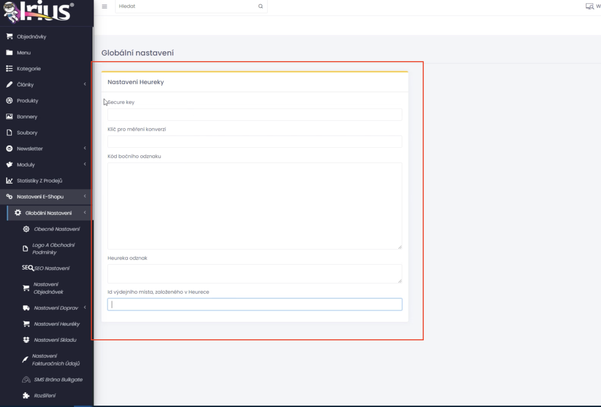The height and width of the screenshot is (407, 601).
Task: Click the Nastavení Doprav truck icon
Action: coord(26,308)
